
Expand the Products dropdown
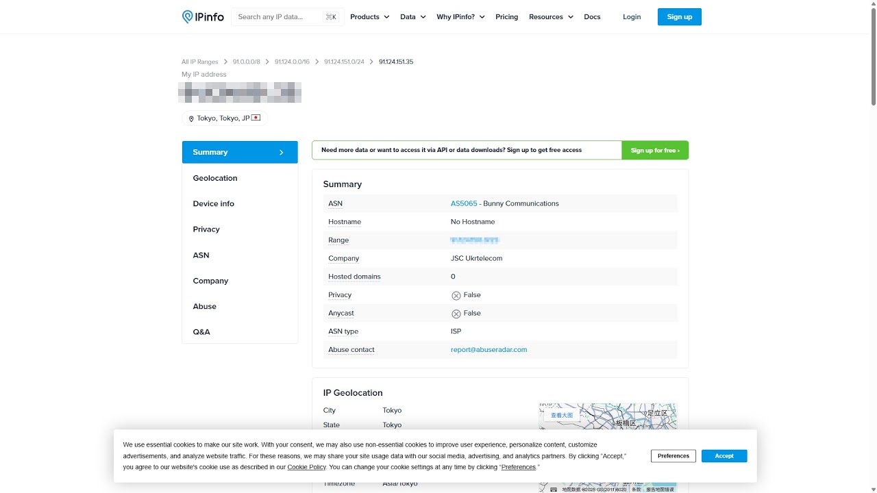click(x=370, y=17)
